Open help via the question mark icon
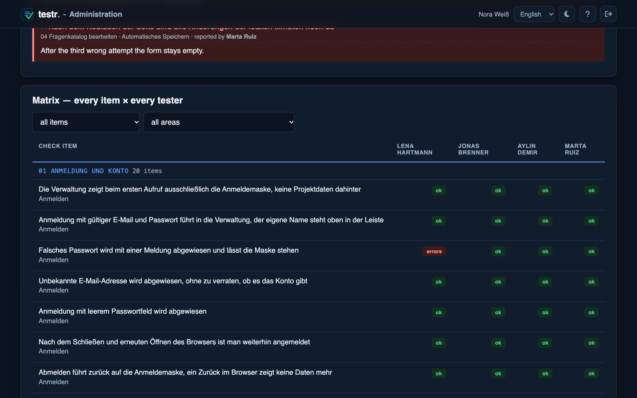The height and width of the screenshot is (398, 637). 587,14
